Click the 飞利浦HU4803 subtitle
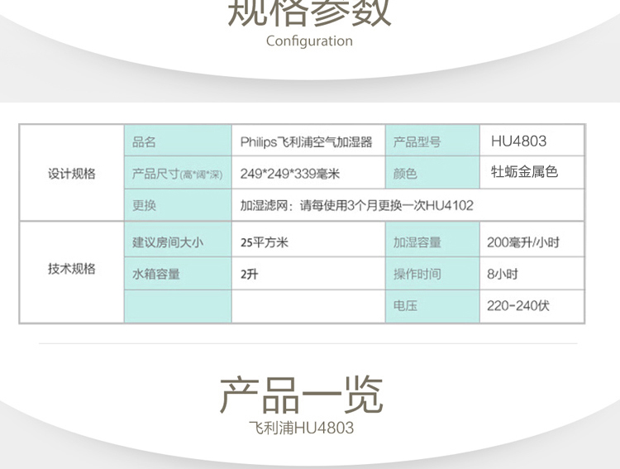Viewport: 620px width, 469px height. (x=301, y=428)
